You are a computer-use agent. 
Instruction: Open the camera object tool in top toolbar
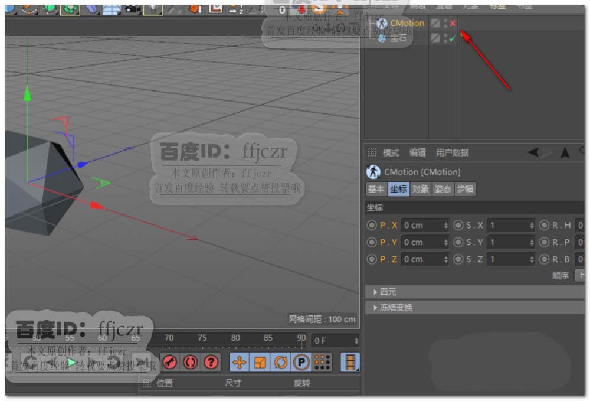click(x=132, y=9)
